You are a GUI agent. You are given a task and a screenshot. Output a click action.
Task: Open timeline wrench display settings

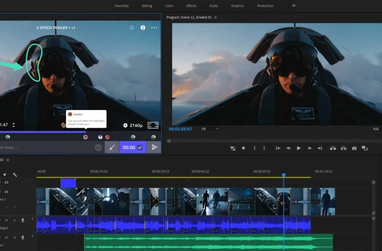[x=15, y=175]
